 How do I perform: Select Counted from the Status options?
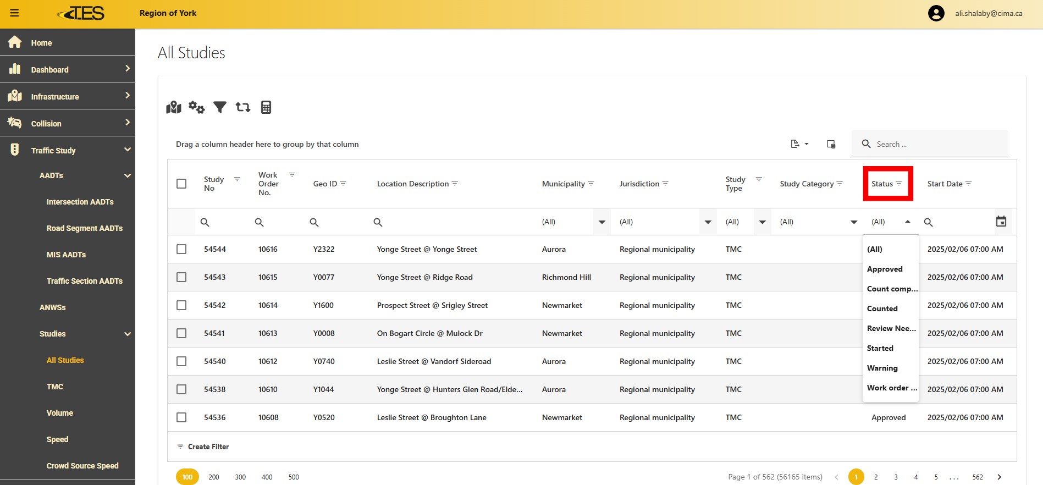[x=882, y=308]
